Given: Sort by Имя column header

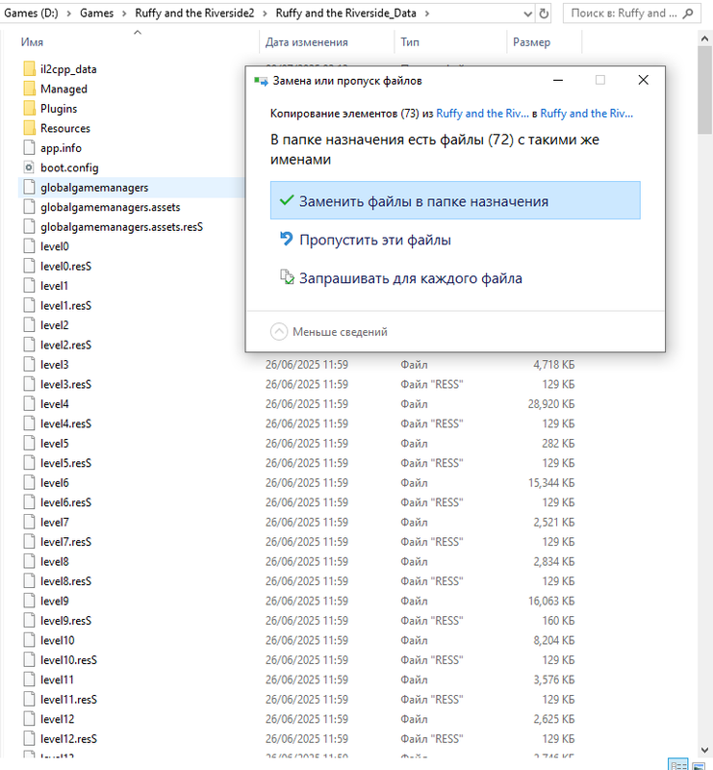Looking at the screenshot, I should tap(32, 42).
